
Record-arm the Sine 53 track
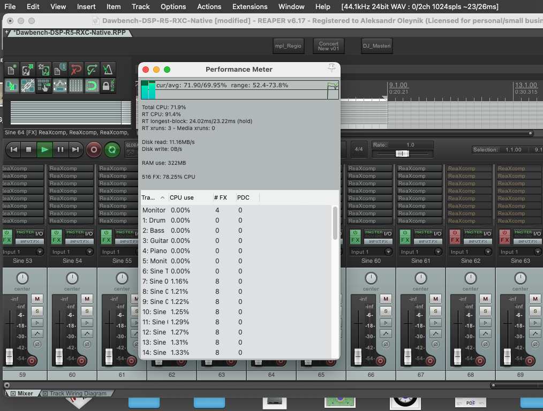point(32,361)
